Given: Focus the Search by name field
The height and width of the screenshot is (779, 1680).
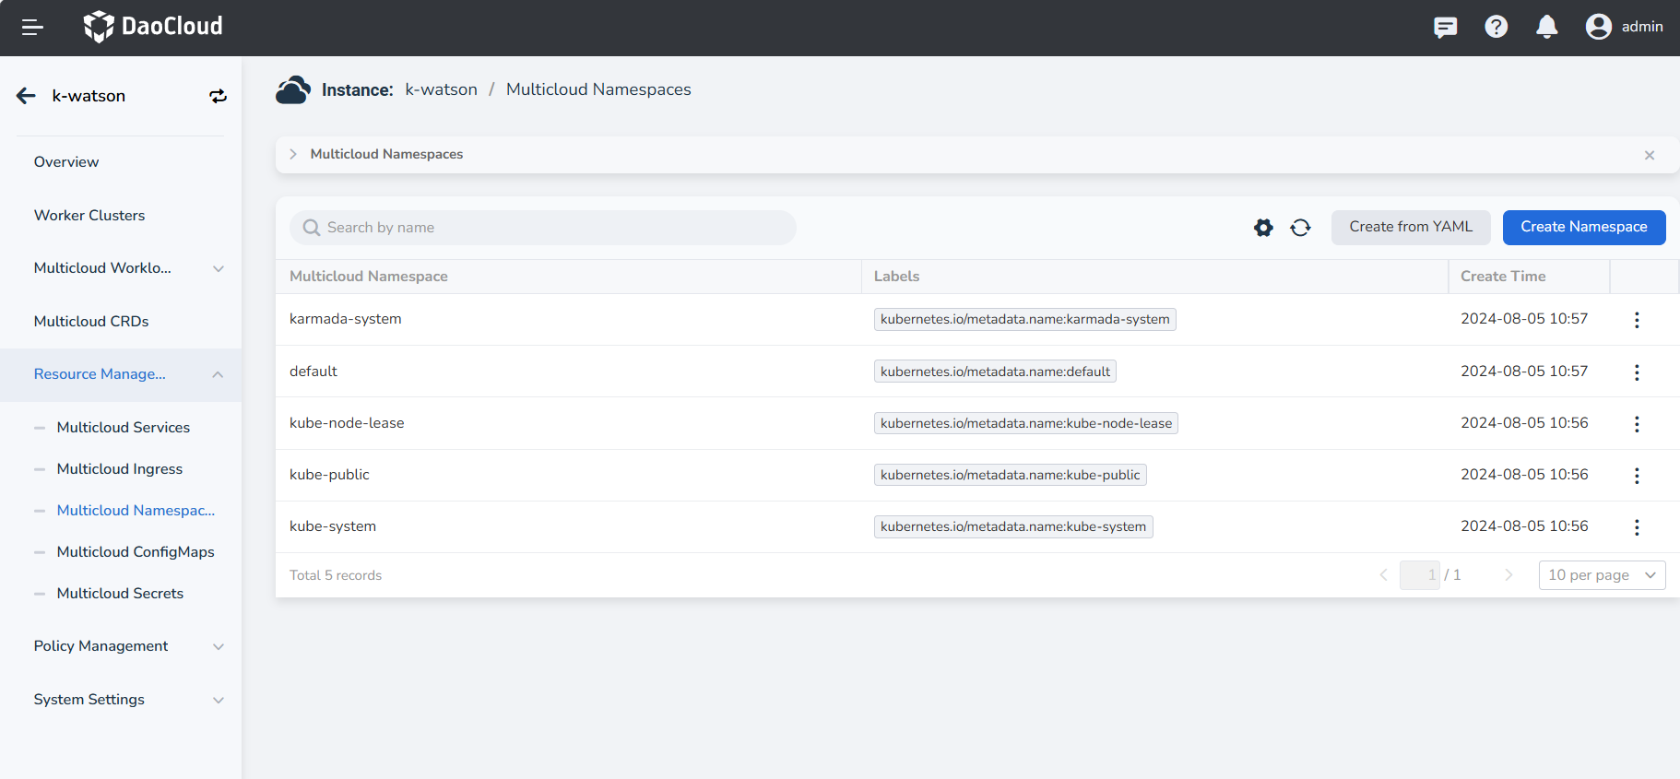Looking at the screenshot, I should tap(543, 228).
